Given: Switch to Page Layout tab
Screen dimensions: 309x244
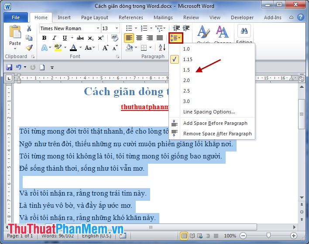Looking at the screenshot, I should pos(95,17).
